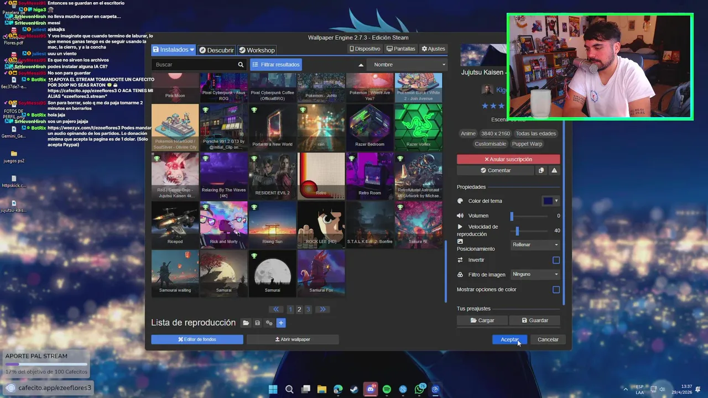
Task: Click Guardar preset button
Action: click(535, 320)
